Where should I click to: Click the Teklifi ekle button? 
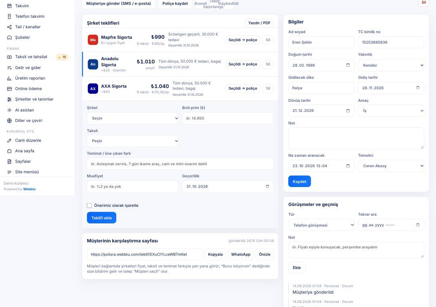click(x=101, y=218)
